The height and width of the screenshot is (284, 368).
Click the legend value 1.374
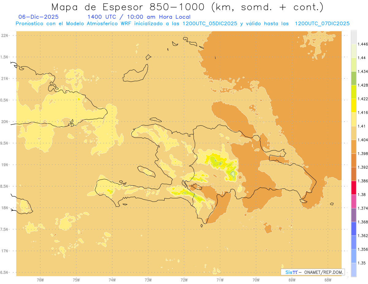tap(363, 208)
